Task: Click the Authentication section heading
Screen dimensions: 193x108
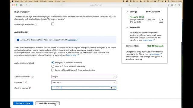Action: pos(21,32)
